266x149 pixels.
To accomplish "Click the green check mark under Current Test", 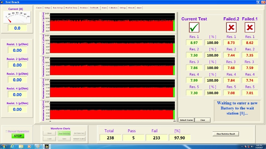I will [x=194, y=27].
